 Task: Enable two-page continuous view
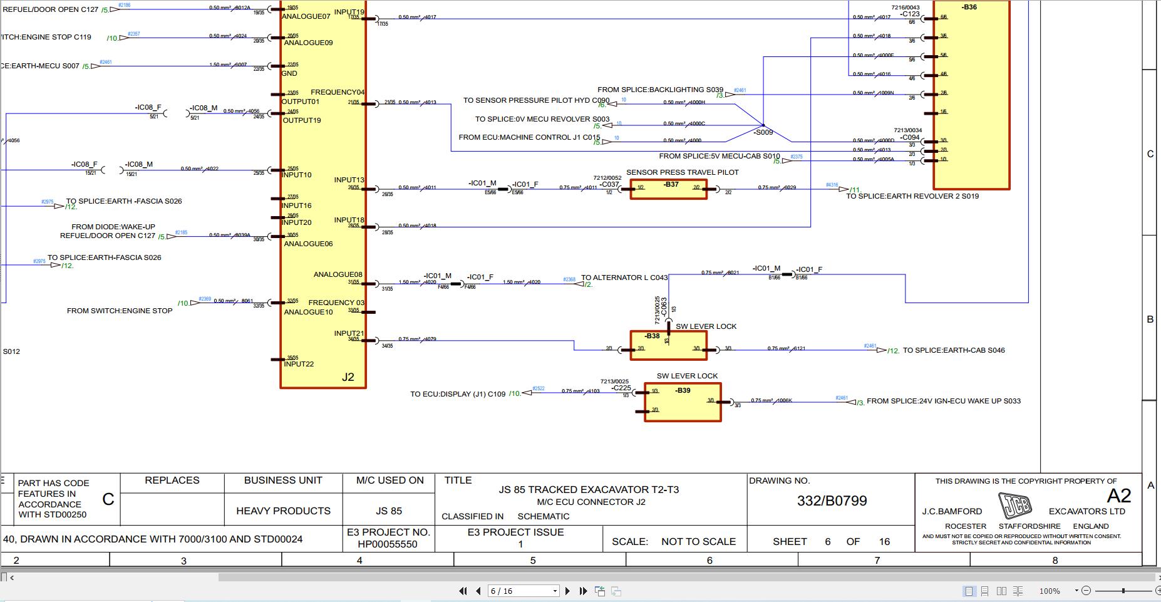click(x=1018, y=591)
